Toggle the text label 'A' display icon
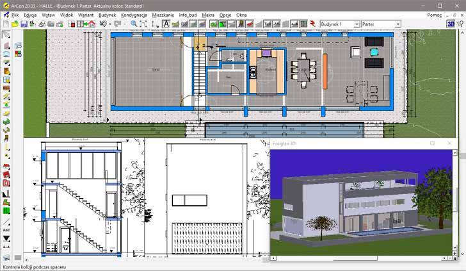The width and height of the screenshot is (466, 271). (x=166, y=24)
